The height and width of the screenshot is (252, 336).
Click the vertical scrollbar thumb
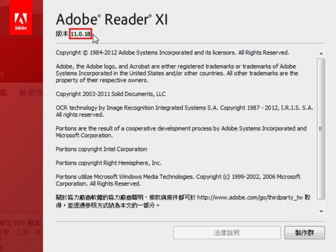click(x=321, y=129)
